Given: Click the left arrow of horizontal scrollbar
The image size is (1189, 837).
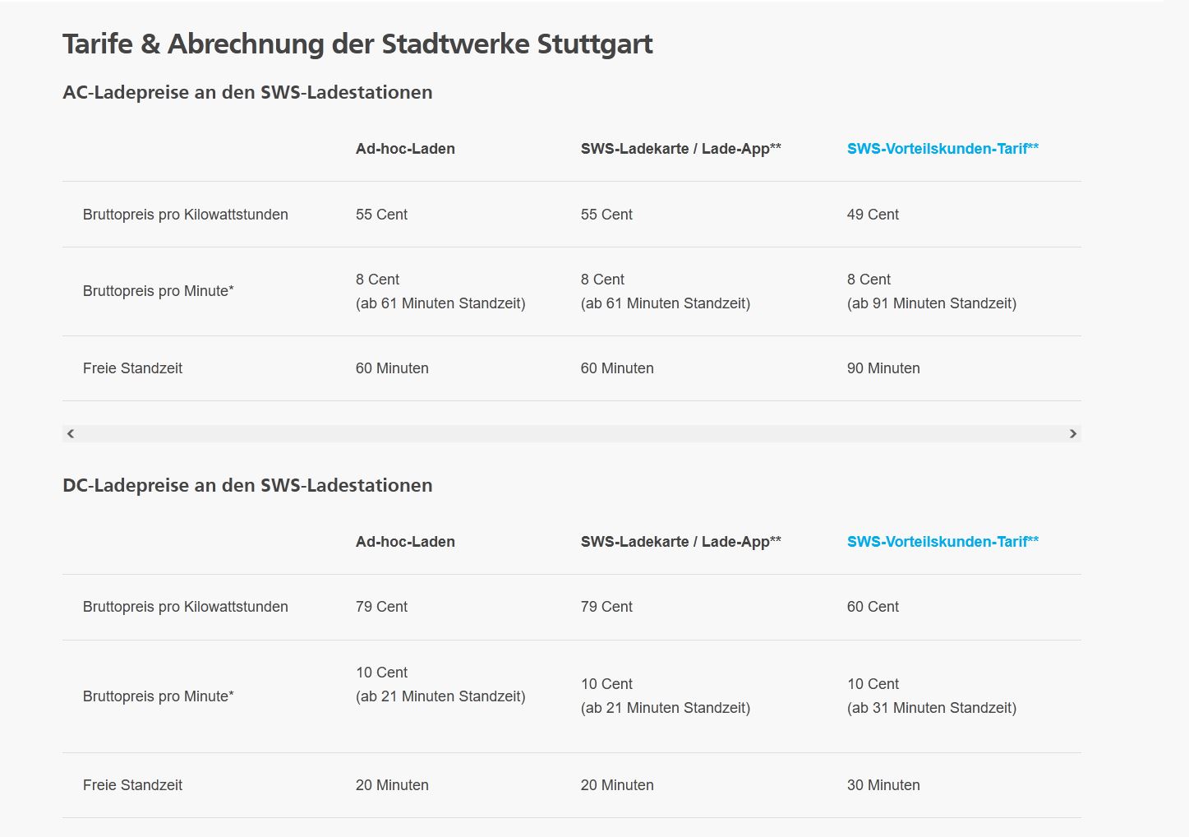Looking at the screenshot, I should pos(71,433).
